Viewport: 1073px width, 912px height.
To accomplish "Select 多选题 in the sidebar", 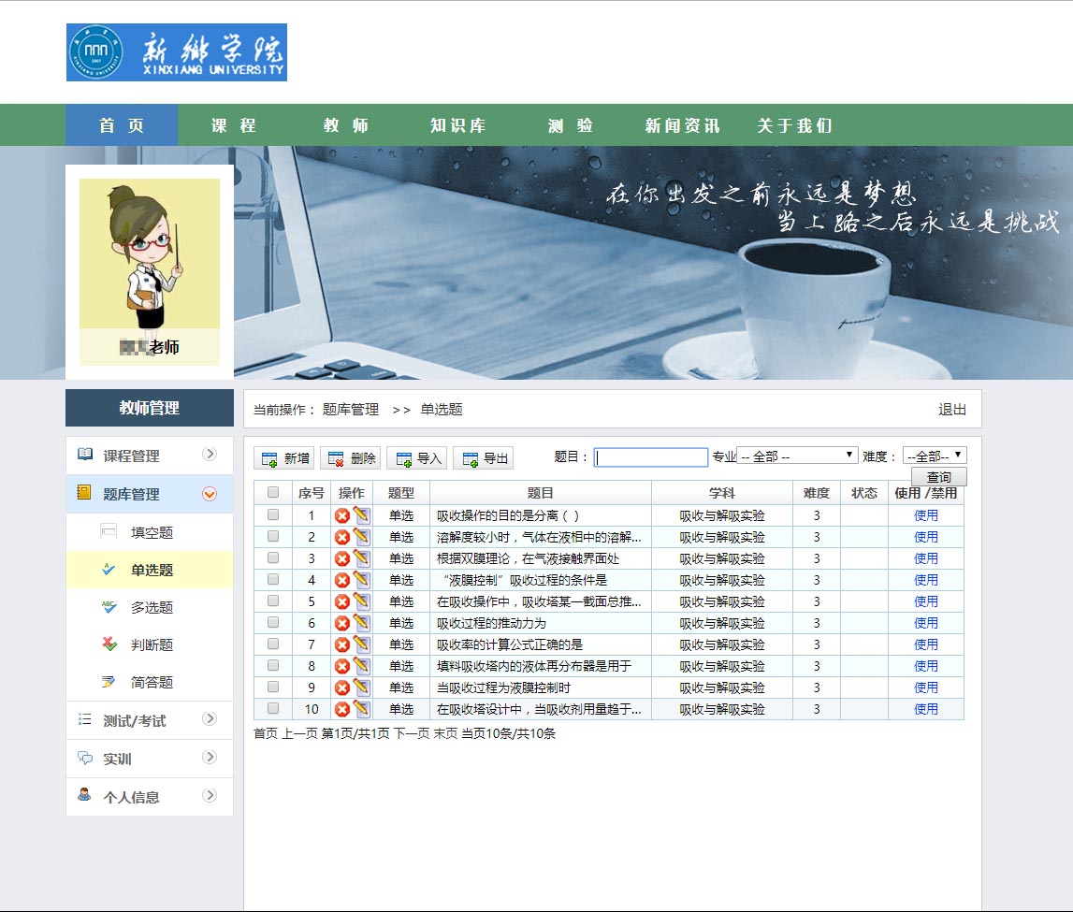I will 152,607.
